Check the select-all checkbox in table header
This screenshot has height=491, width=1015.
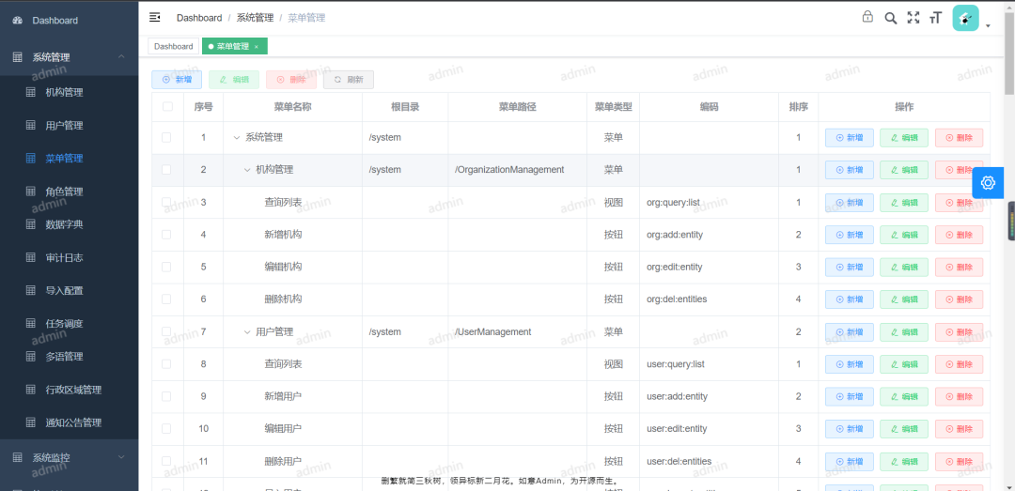point(167,107)
